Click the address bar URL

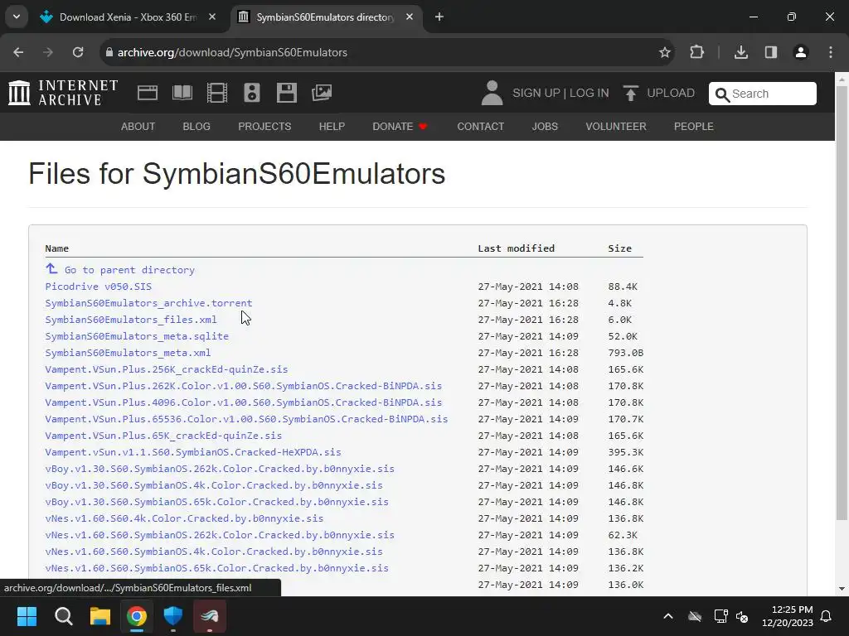click(x=232, y=52)
